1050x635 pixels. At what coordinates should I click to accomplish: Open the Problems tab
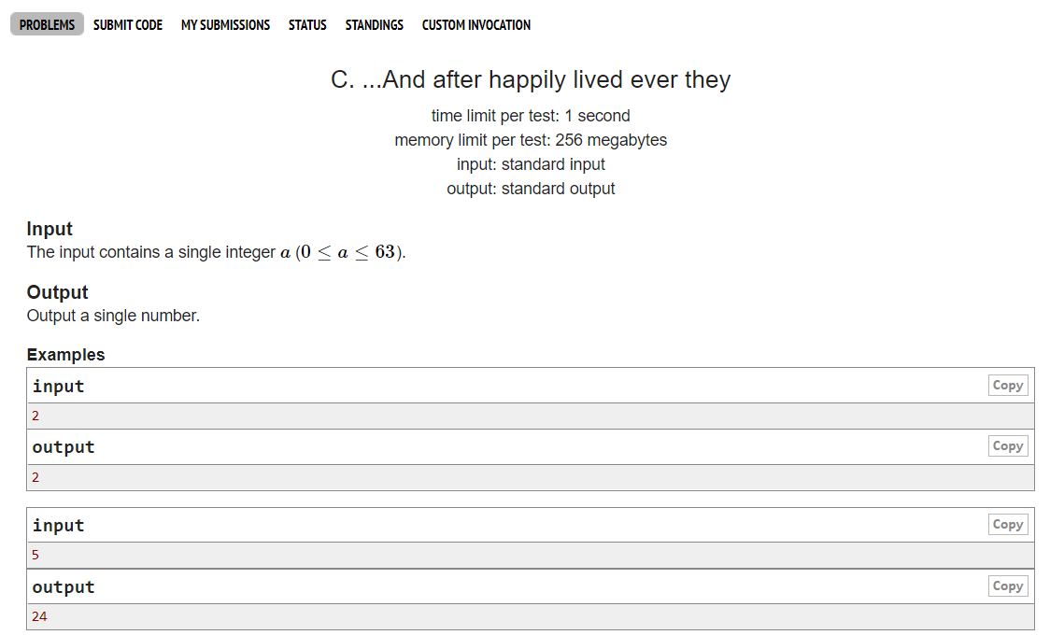point(47,25)
